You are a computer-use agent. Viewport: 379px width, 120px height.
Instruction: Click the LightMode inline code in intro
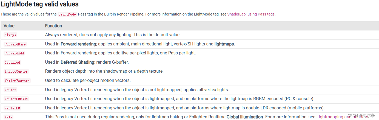[x=67, y=14]
